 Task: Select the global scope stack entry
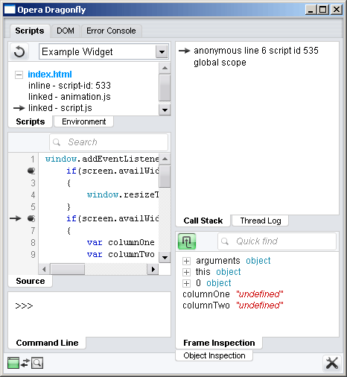coord(220,63)
